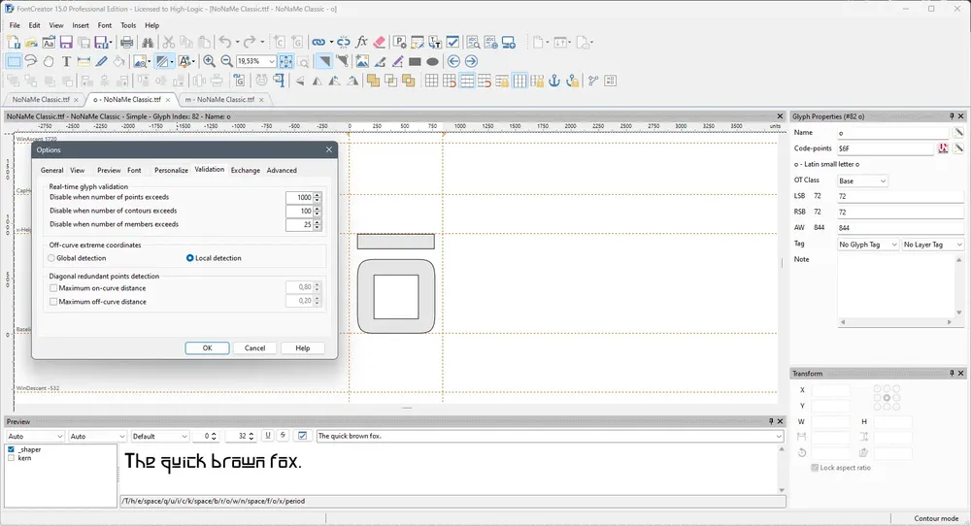Select the ellipse shape tool icon
The image size is (971, 526).
coord(432,61)
